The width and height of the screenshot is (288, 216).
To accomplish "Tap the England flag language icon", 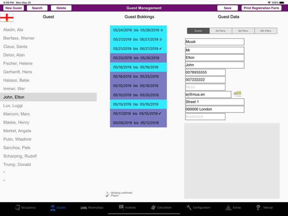I will click(7, 18).
